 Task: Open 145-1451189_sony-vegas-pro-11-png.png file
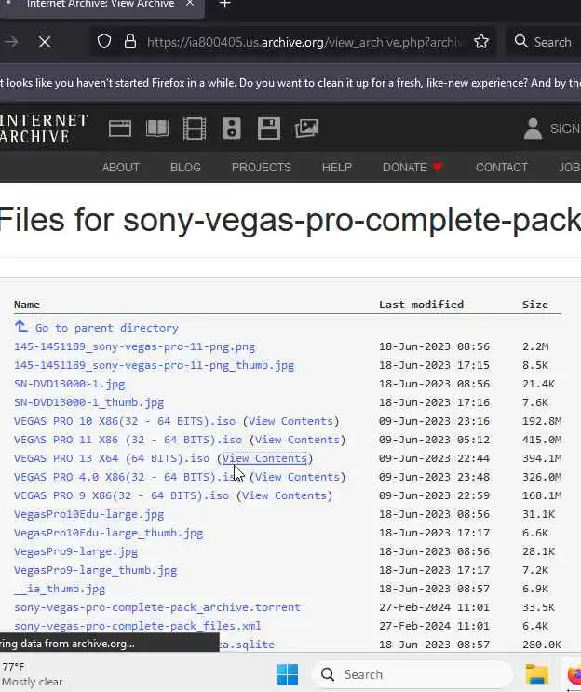click(135, 346)
